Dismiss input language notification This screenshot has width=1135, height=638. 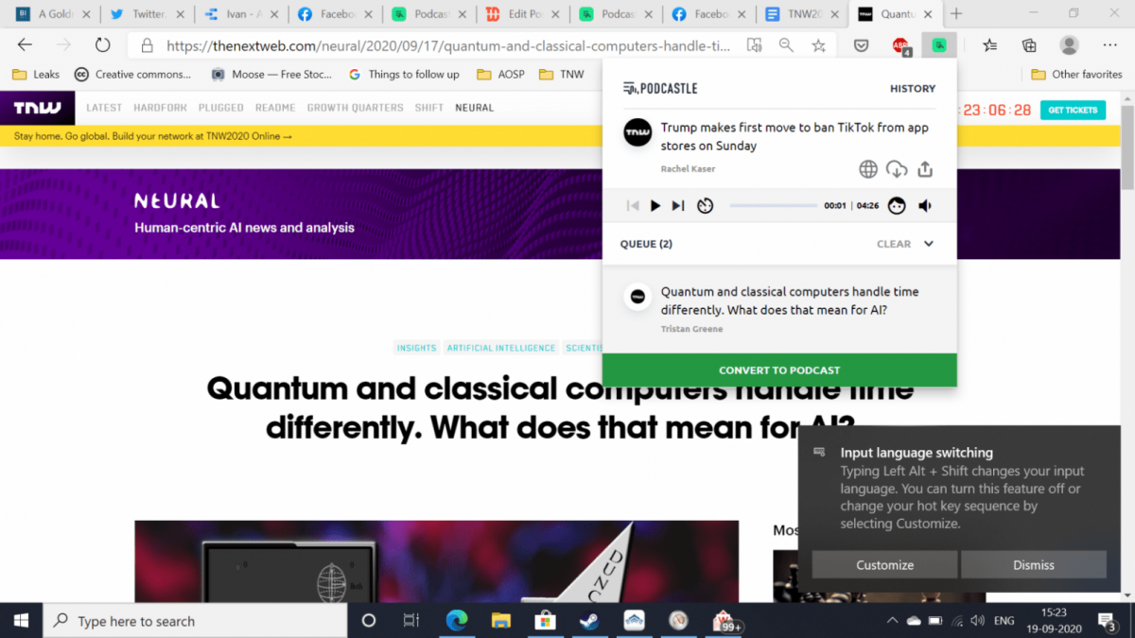pos(1033,564)
